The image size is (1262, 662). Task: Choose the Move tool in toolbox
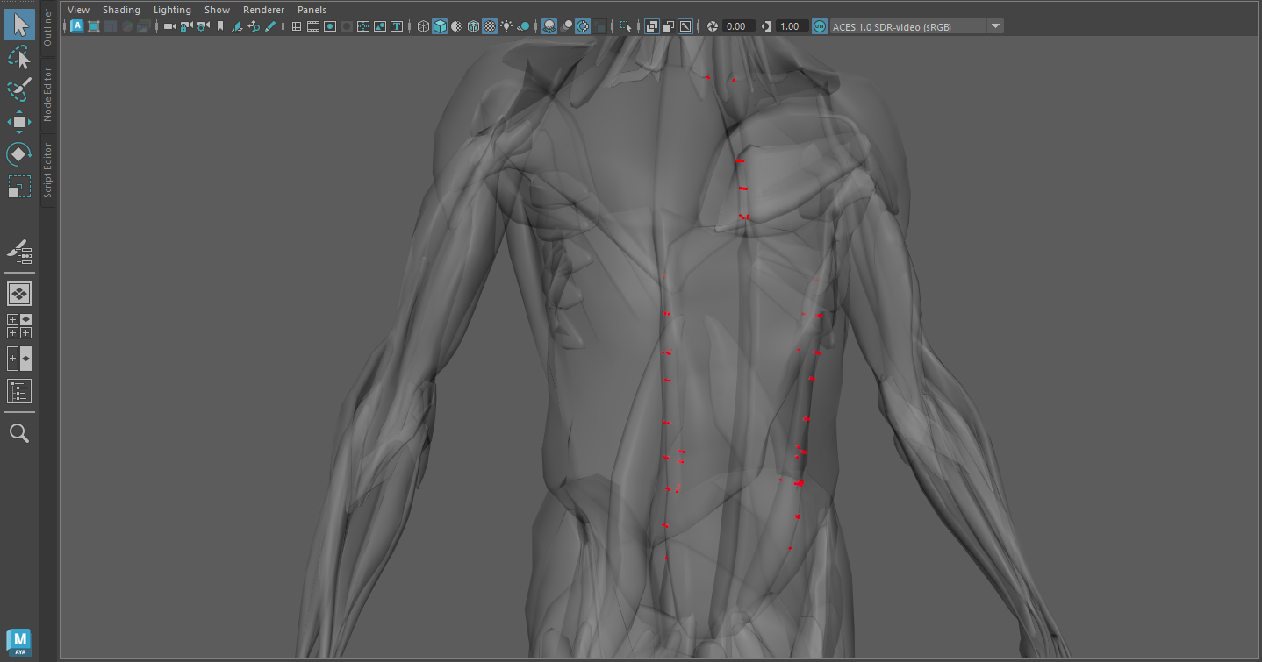pos(18,121)
